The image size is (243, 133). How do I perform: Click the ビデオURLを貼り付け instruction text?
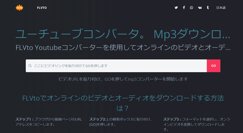pos(123,79)
